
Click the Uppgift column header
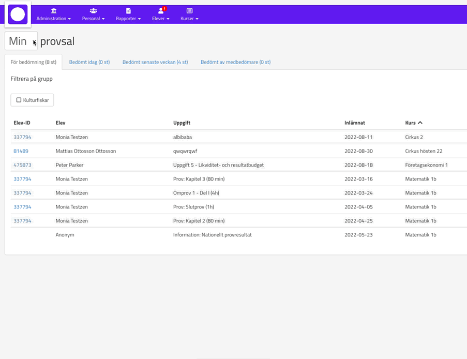pos(182,123)
